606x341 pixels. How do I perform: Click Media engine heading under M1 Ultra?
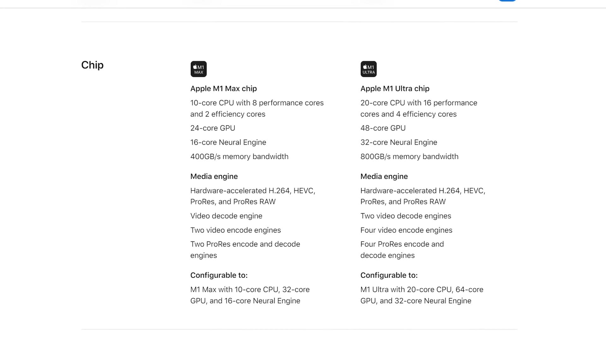pos(384,176)
